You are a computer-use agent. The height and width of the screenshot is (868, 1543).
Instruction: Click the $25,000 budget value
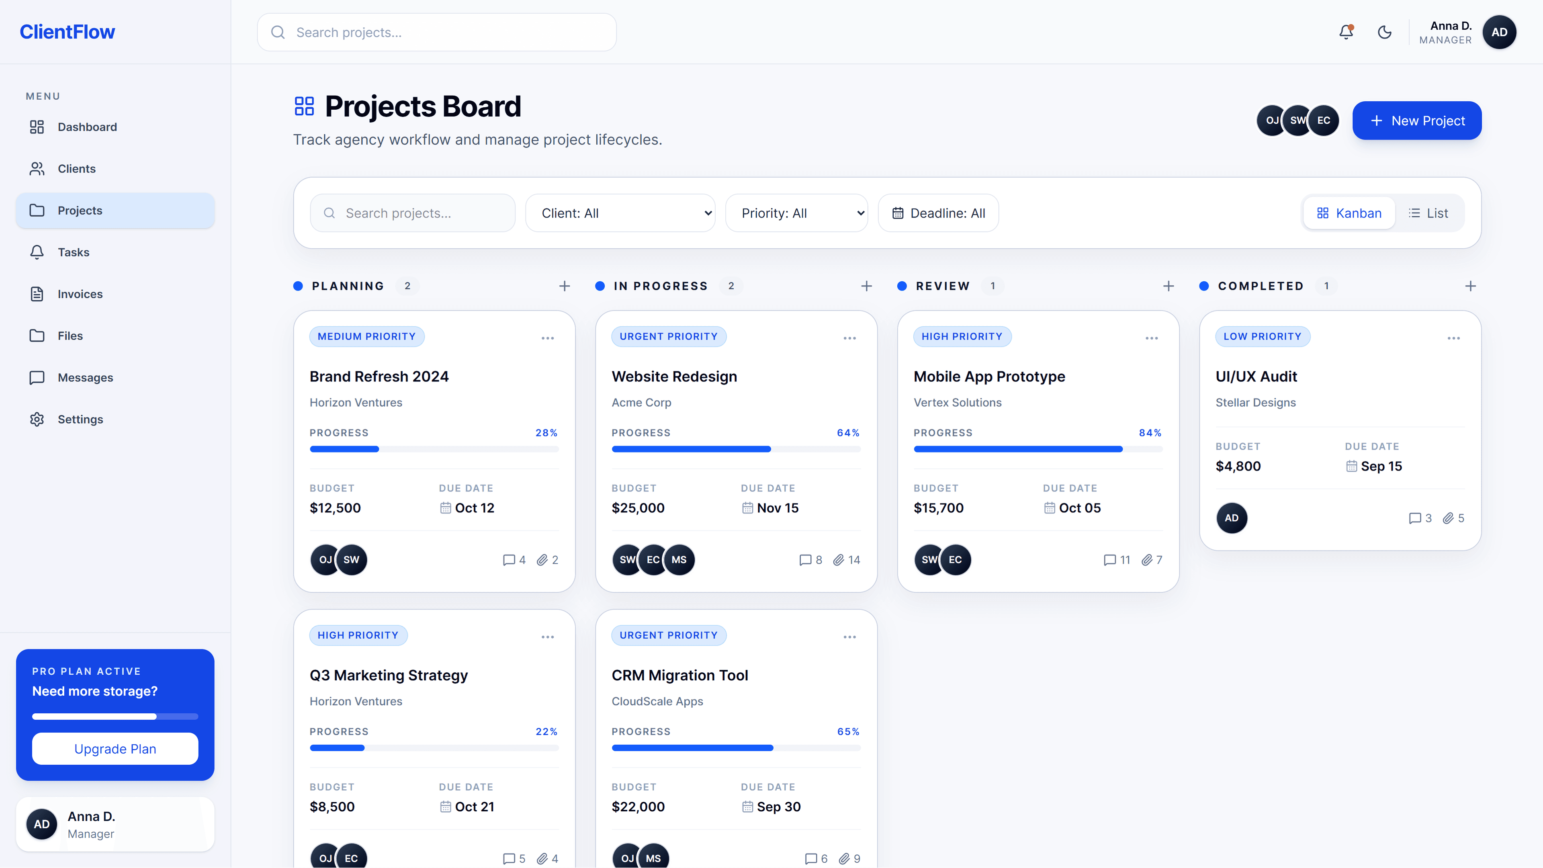click(638, 508)
